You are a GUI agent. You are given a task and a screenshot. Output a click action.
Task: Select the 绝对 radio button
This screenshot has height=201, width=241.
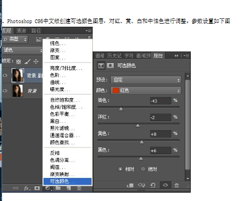click(143, 169)
